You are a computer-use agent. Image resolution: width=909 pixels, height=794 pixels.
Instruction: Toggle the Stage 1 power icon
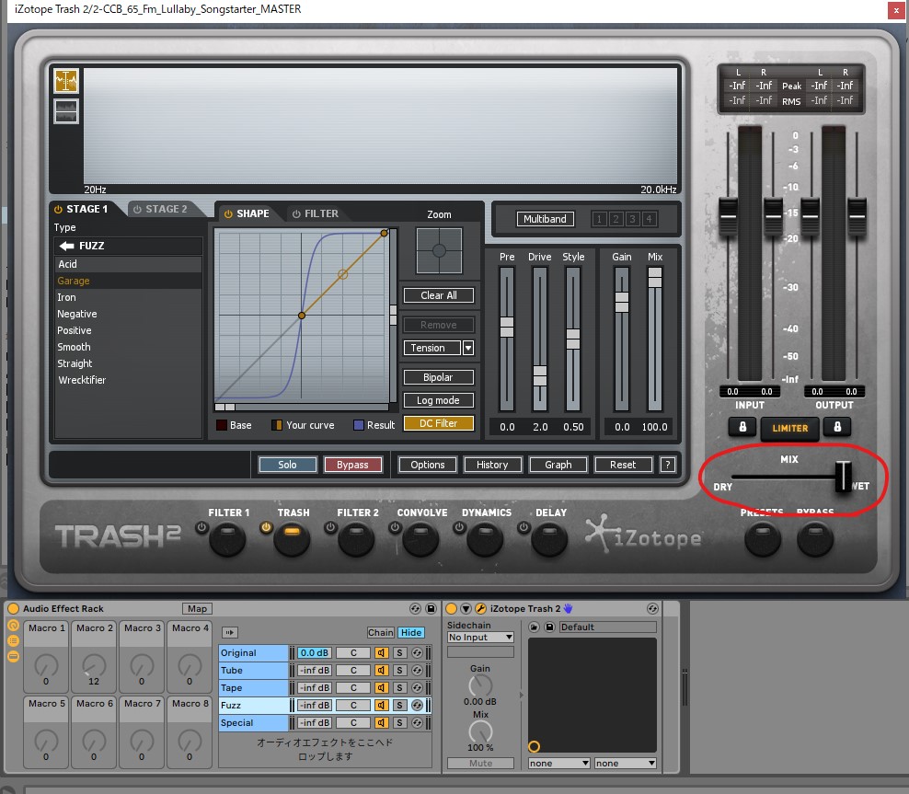tap(58, 209)
